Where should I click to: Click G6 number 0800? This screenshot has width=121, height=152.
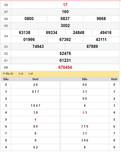[29, 19]
